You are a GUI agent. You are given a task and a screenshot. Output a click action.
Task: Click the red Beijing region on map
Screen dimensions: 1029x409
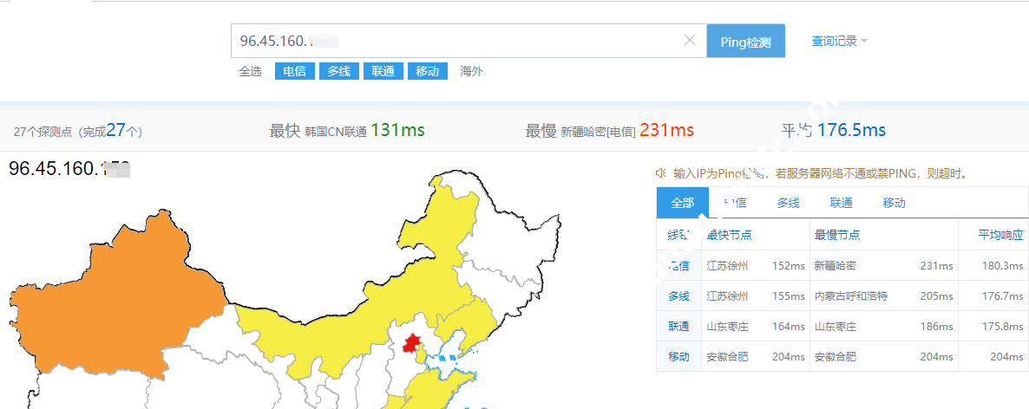coord(412,344)
